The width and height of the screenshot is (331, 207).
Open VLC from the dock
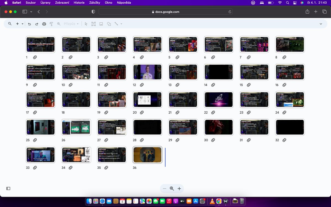point(212,201)
